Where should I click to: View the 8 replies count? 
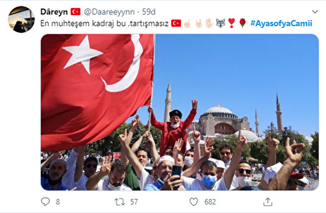58,202
